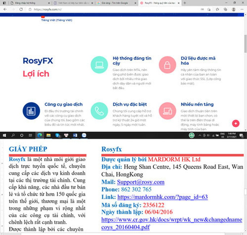Image resolution: width=247 pixels, height=235 pixels.
Task: Open Microsoft Edge from the taskbar
Action: [x=39, y=135]
